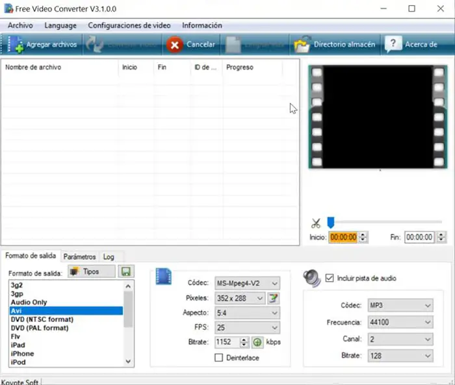Select iPad in the format list
The width and height of the screenshot is (455, 385).
[66, 345]
